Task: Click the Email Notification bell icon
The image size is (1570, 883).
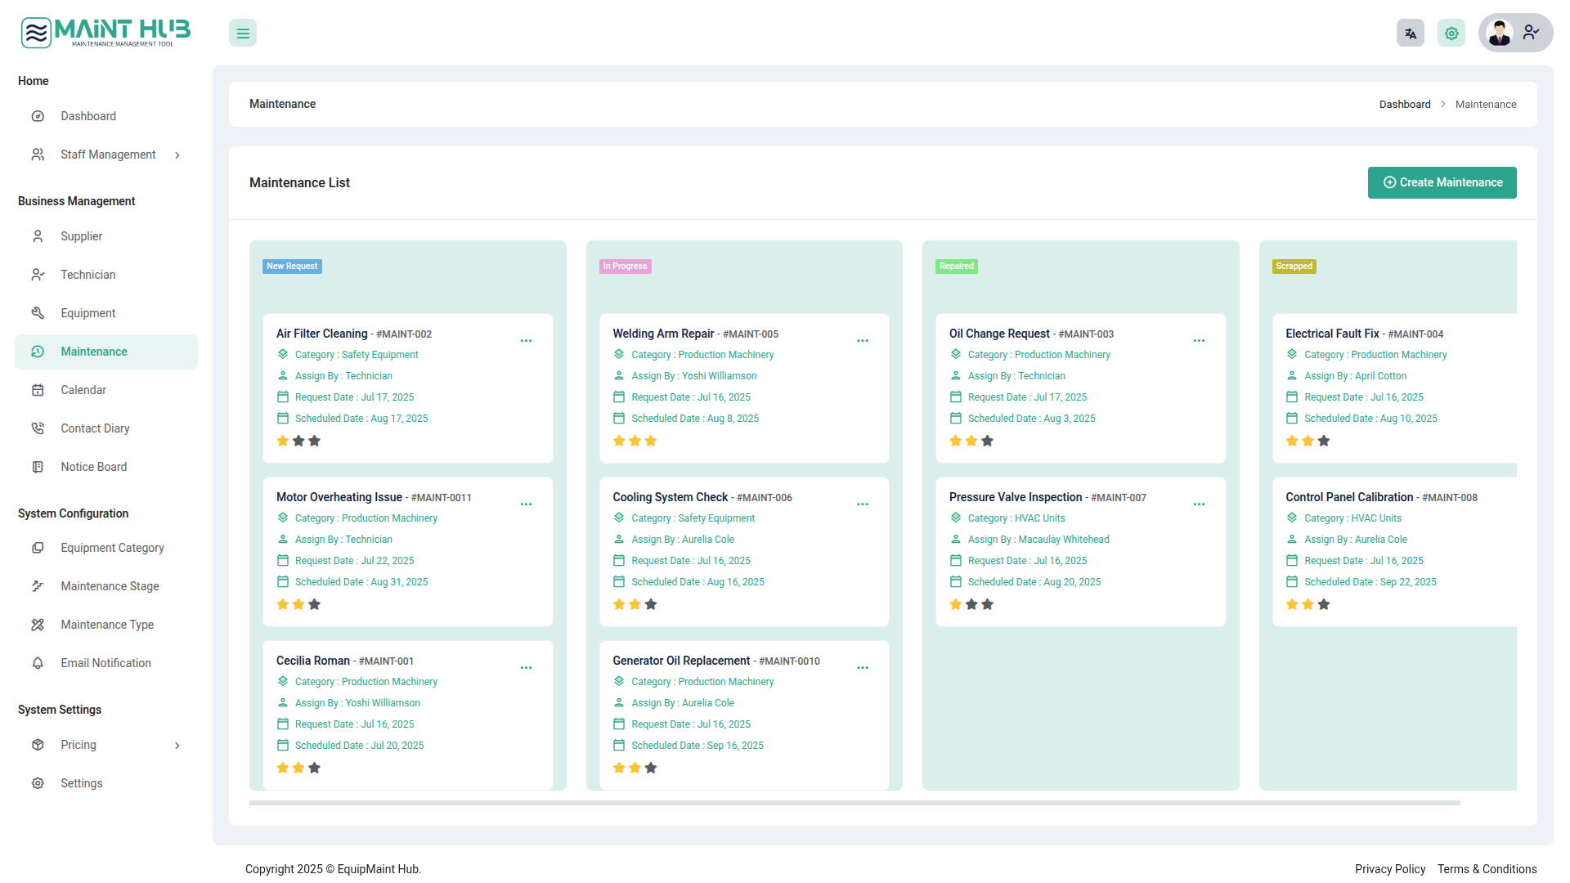Action: 38,664
